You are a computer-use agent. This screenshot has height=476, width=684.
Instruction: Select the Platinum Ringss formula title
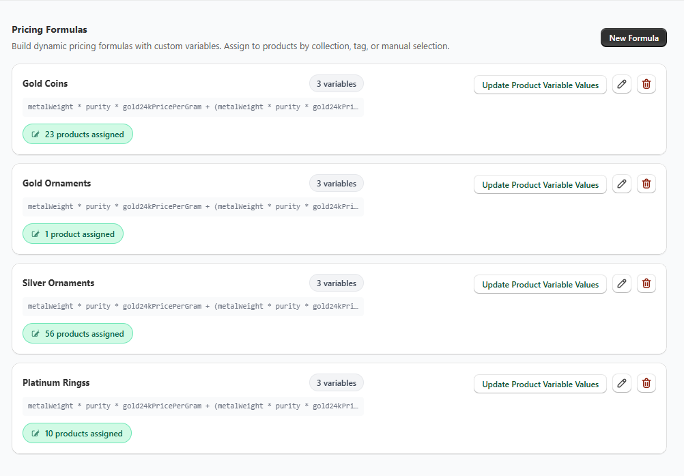(x=56, y=383)
